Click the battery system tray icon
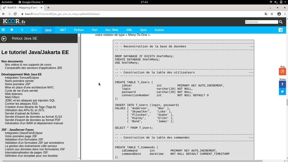The image size is (288, 162). (x=281, y=2)
